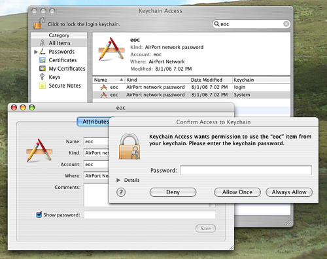Sort by Date Modified column header
The height and width of the screenshot is (259, 327).
[211, 80]
